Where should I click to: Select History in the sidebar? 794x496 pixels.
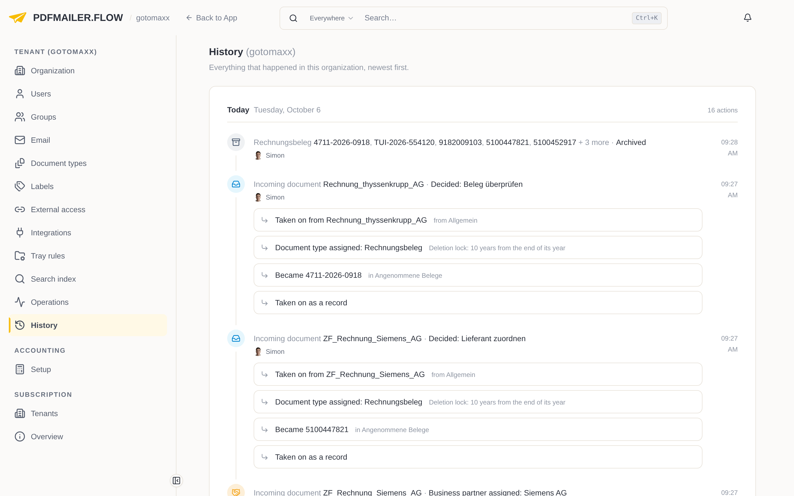[88, 325]
